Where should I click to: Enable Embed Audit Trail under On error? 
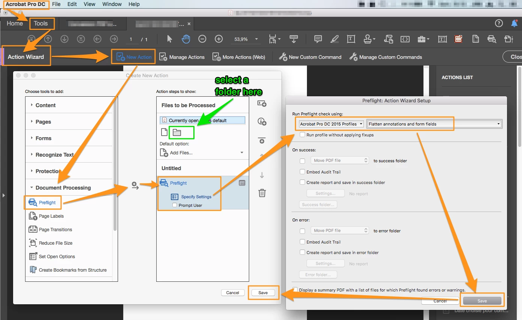[x=302, y=242]
